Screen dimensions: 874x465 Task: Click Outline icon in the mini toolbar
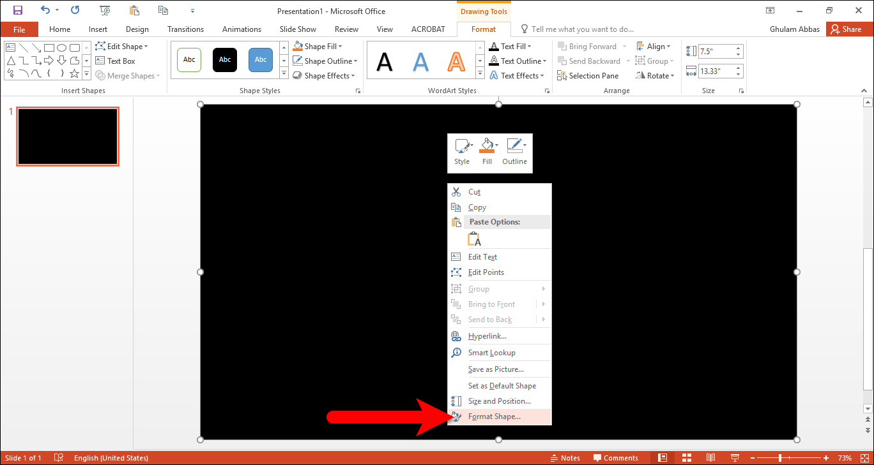pyautogui.click(x=514, y=152)
